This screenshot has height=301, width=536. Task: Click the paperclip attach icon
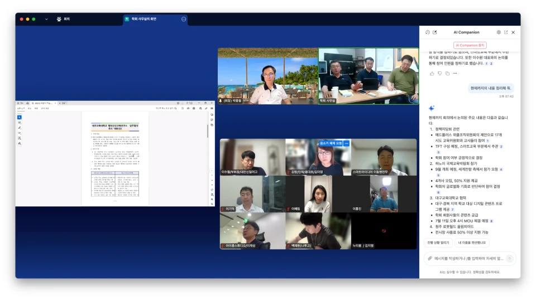pyautogui.click(x=430, y=259)
